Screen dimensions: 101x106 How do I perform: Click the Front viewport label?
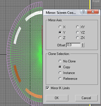click(96, 1)
